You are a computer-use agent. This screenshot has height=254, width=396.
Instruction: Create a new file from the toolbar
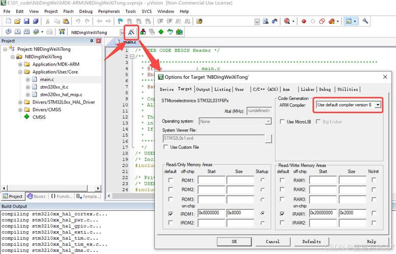point(8,21)
